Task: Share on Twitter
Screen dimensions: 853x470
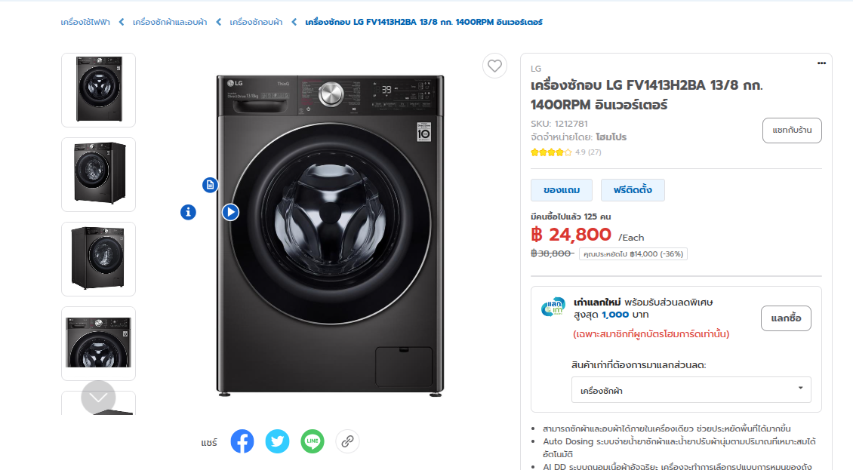Action: pyautogui.click(x=277, y=441)
